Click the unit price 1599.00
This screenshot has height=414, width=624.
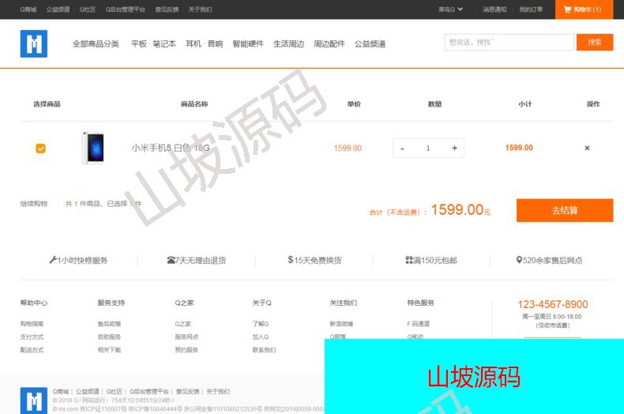pos(348,148)
